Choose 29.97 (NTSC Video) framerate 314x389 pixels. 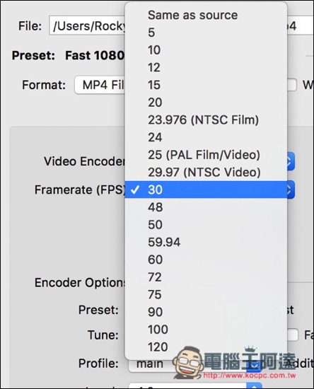[x=206, y=172]
